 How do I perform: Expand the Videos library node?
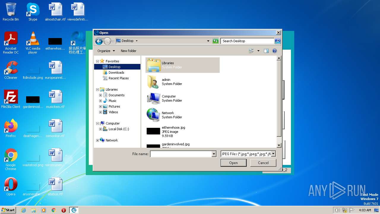[x=100, y=112]
